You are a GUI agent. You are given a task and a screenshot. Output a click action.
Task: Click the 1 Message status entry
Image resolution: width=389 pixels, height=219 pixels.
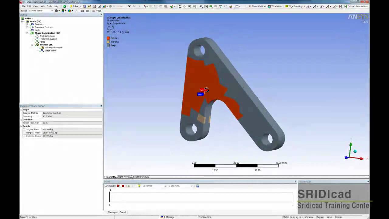168,217
